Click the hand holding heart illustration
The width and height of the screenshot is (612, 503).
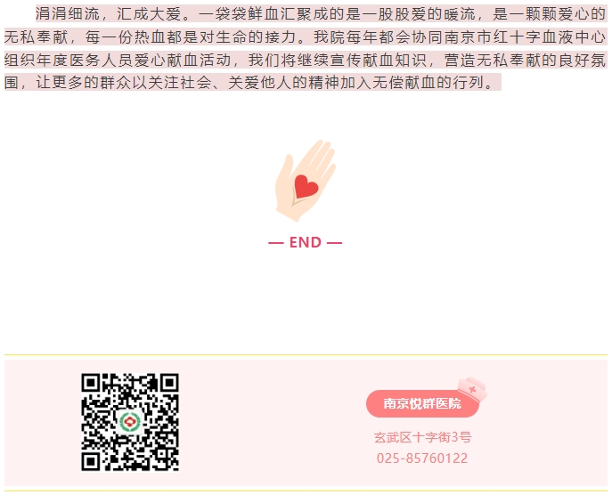306,181
